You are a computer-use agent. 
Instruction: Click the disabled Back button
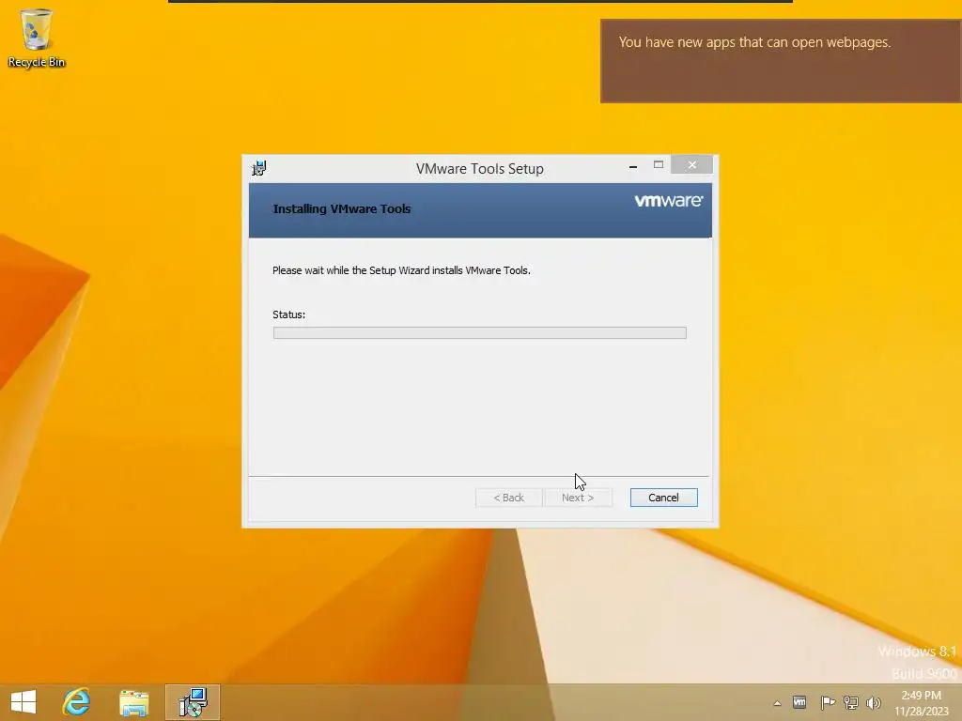[509, 498]
